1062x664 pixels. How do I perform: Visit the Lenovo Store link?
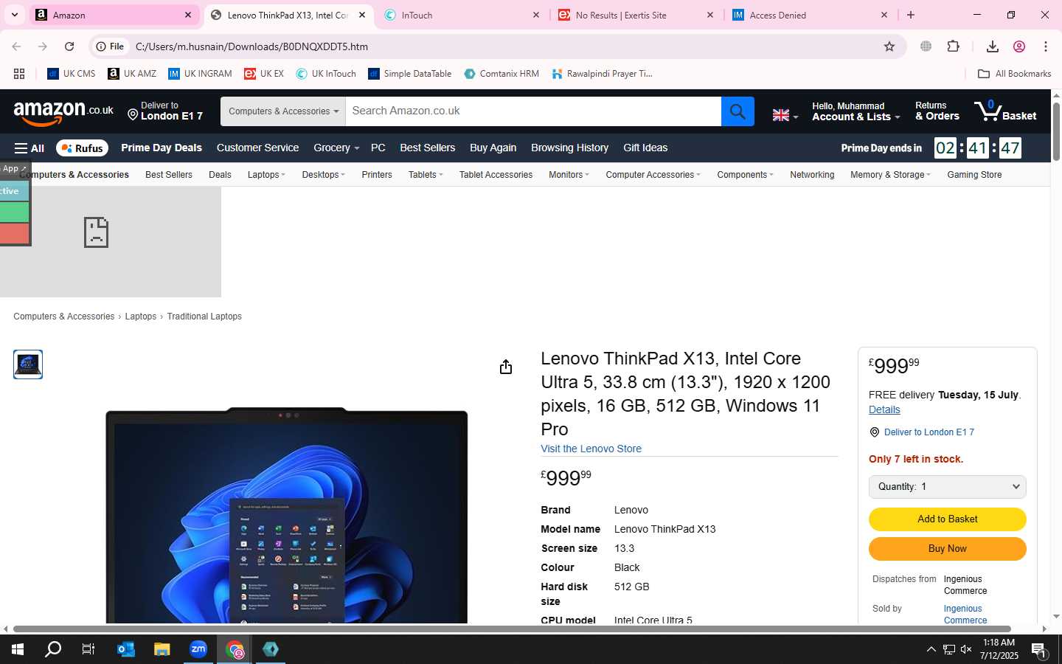pos(591,449)
